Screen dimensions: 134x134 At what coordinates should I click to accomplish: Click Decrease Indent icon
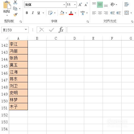(113, 13)
